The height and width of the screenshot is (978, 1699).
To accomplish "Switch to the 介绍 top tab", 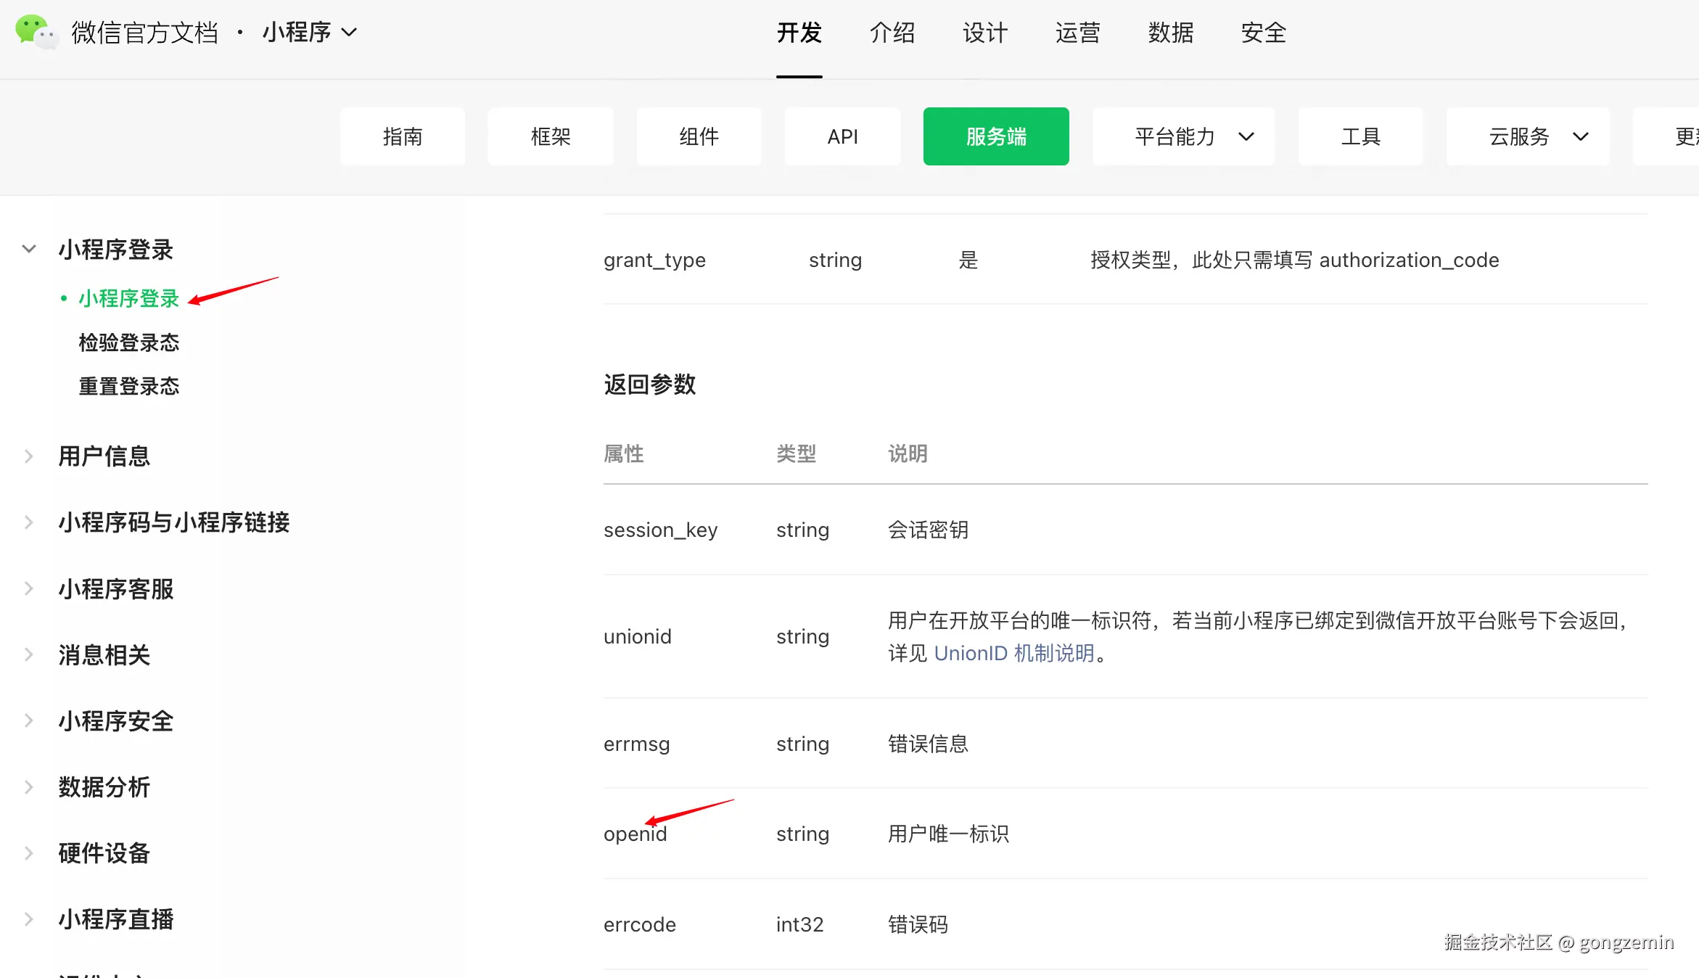I will 892,33.
